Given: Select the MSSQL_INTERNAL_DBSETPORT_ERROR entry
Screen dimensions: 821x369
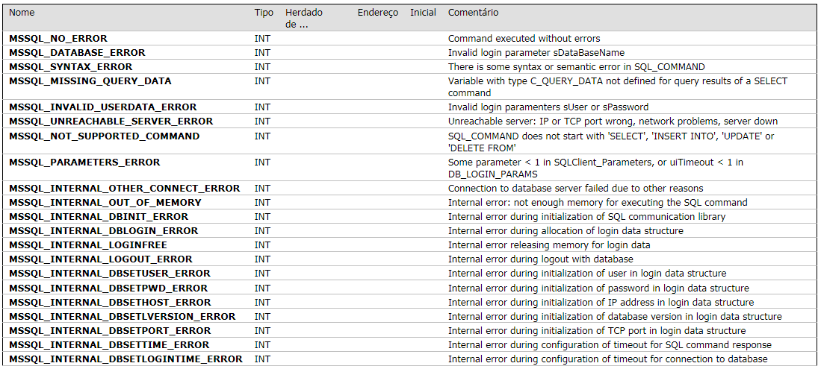Looking at the screenshot, I should point(110,331).
